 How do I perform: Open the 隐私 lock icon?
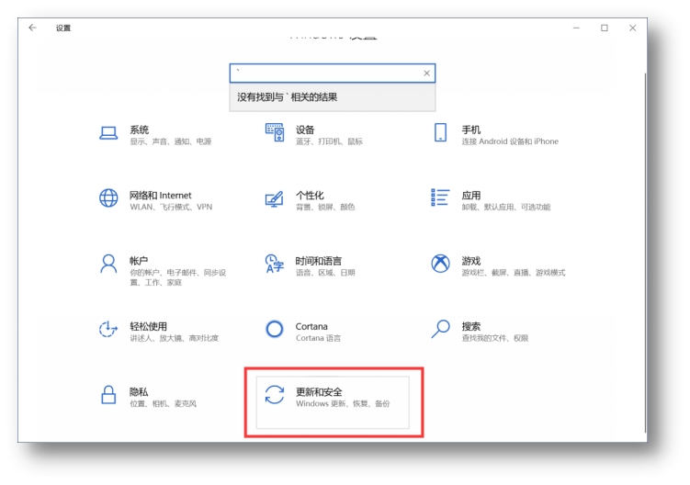pyautogui.click(x=108, y=395)
